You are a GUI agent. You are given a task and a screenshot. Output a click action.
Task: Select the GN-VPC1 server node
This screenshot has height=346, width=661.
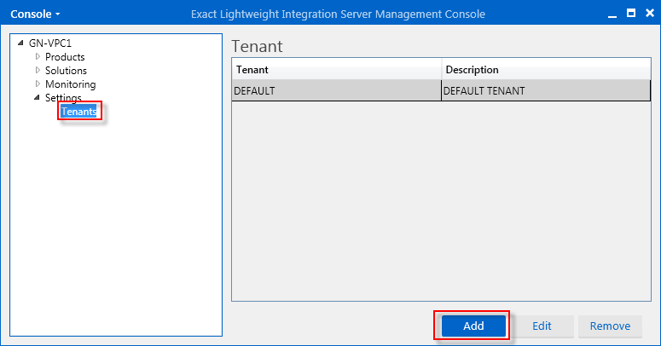click(50, 43)
